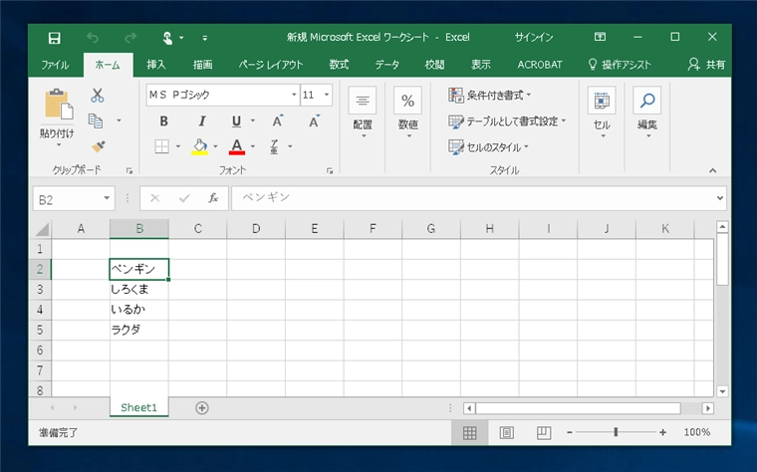Switch to the データ tab
Image resolution: width=757 pixels, height=472 pixels.
[x=387, y=65]
